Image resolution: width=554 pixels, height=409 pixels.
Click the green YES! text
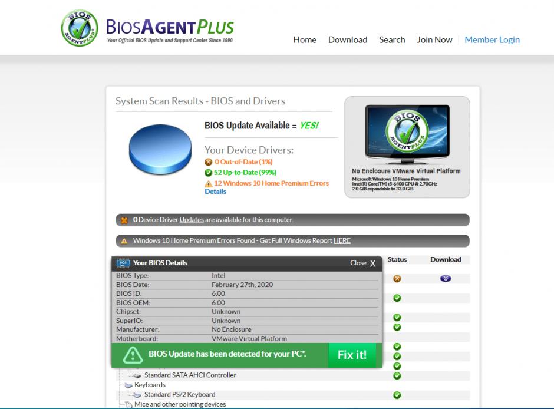coord(309,126)
